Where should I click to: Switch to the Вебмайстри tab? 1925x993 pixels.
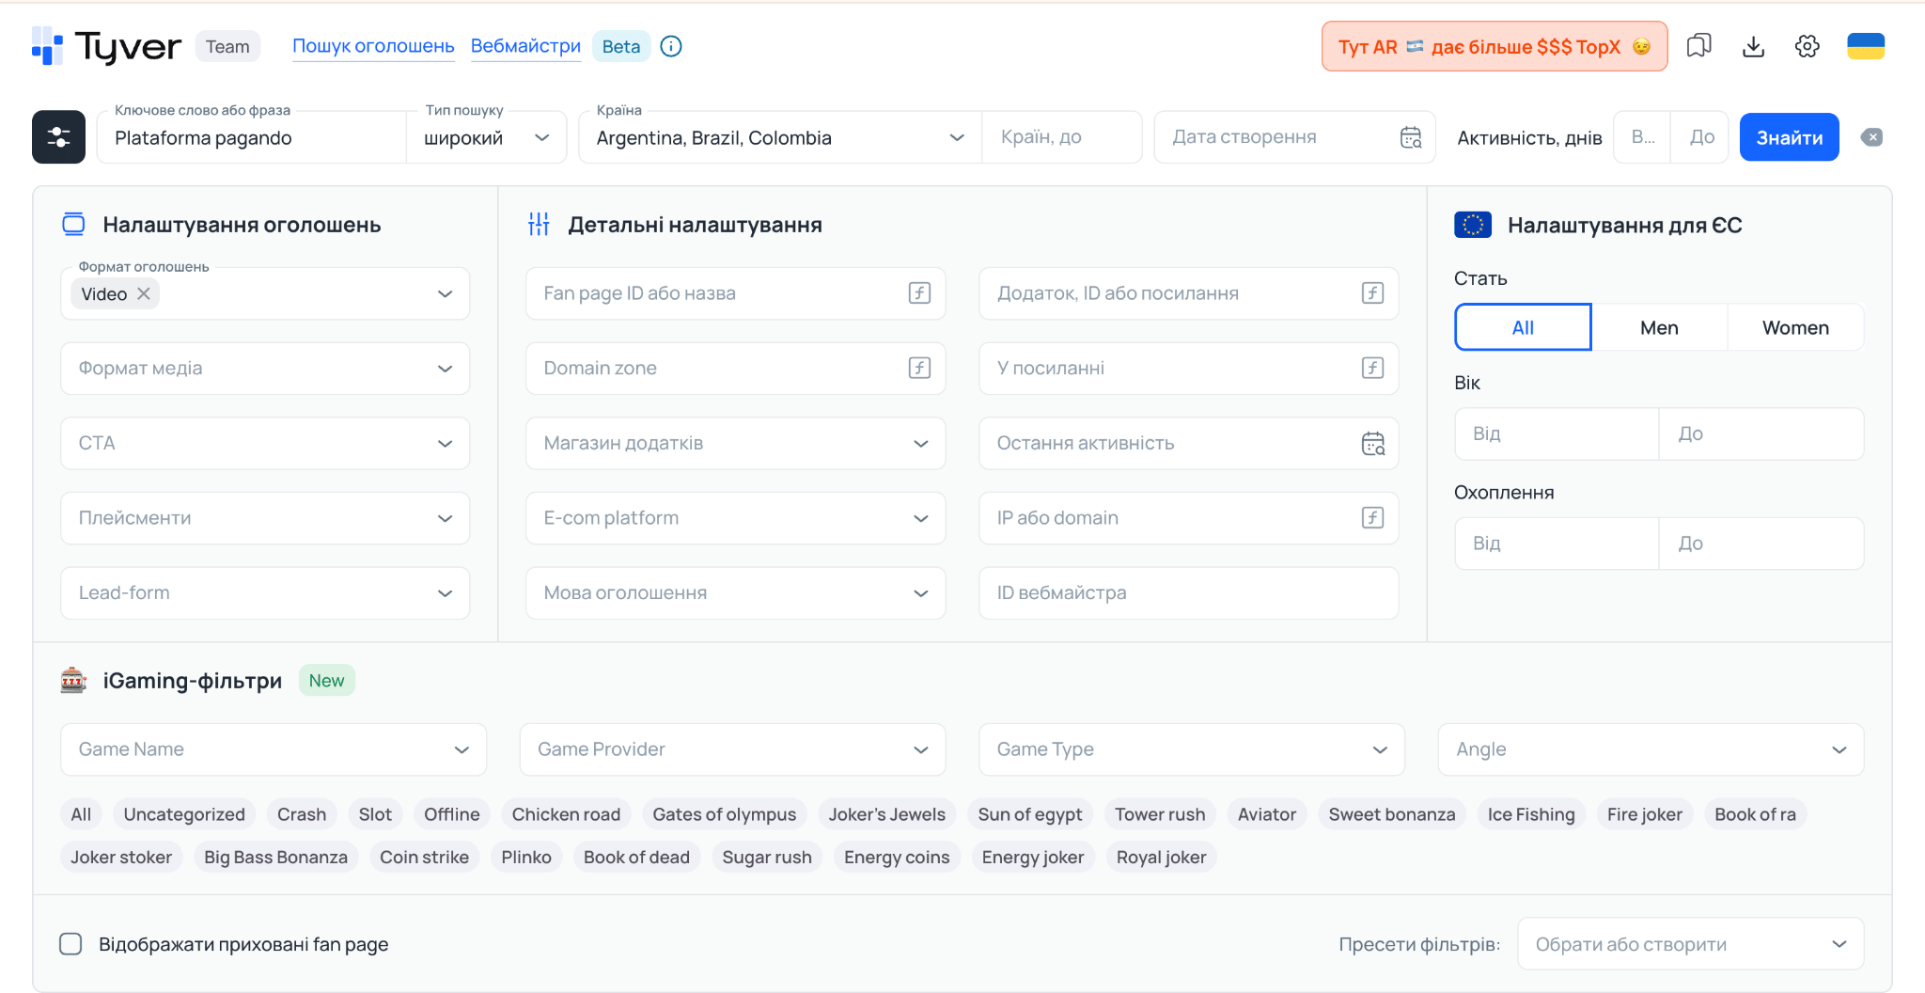pyautogui.click(x=525, y=46)
